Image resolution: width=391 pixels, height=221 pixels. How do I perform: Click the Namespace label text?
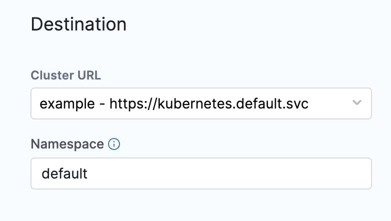pyautogui.click(x=67, y=144)
